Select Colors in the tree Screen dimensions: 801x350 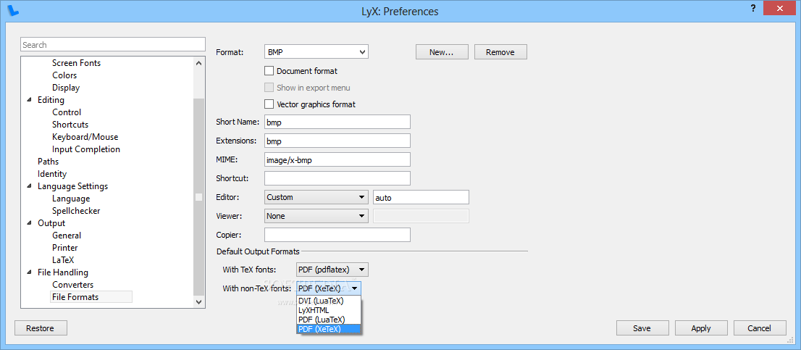(x=64, y=75)
